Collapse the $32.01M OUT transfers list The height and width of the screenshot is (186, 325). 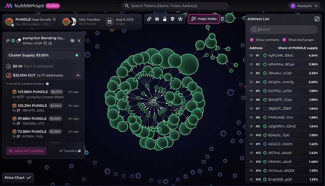click(78, 75)
